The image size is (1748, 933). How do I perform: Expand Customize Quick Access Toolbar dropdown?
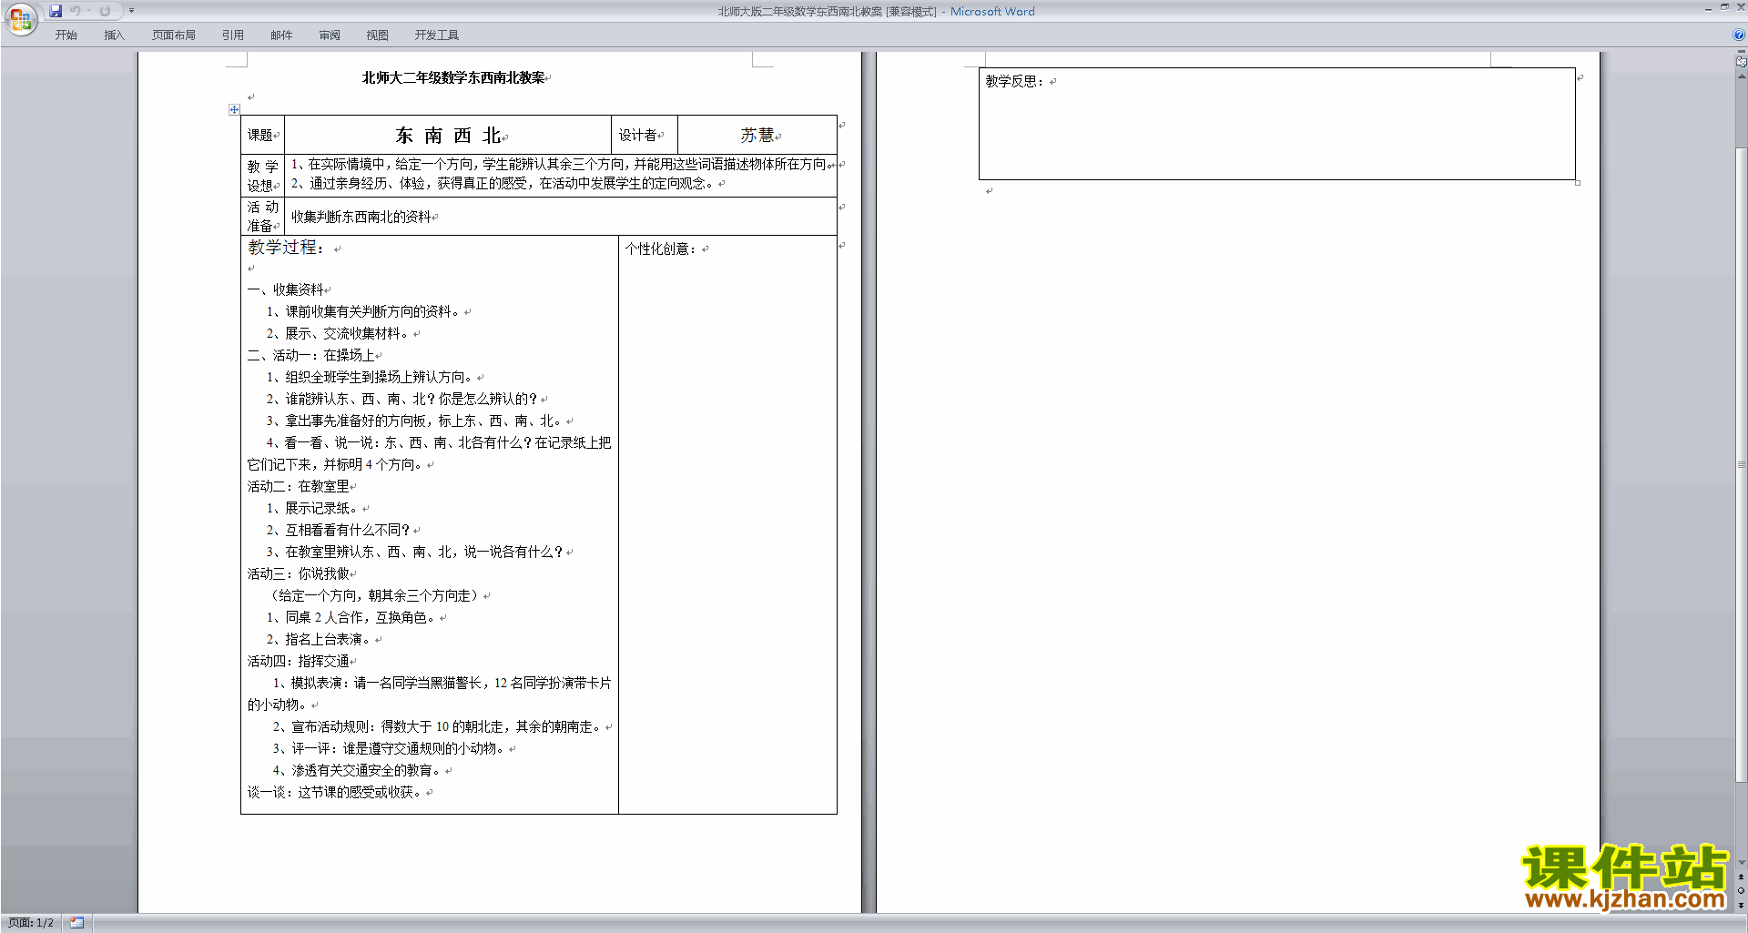click(x=131, y=11)
